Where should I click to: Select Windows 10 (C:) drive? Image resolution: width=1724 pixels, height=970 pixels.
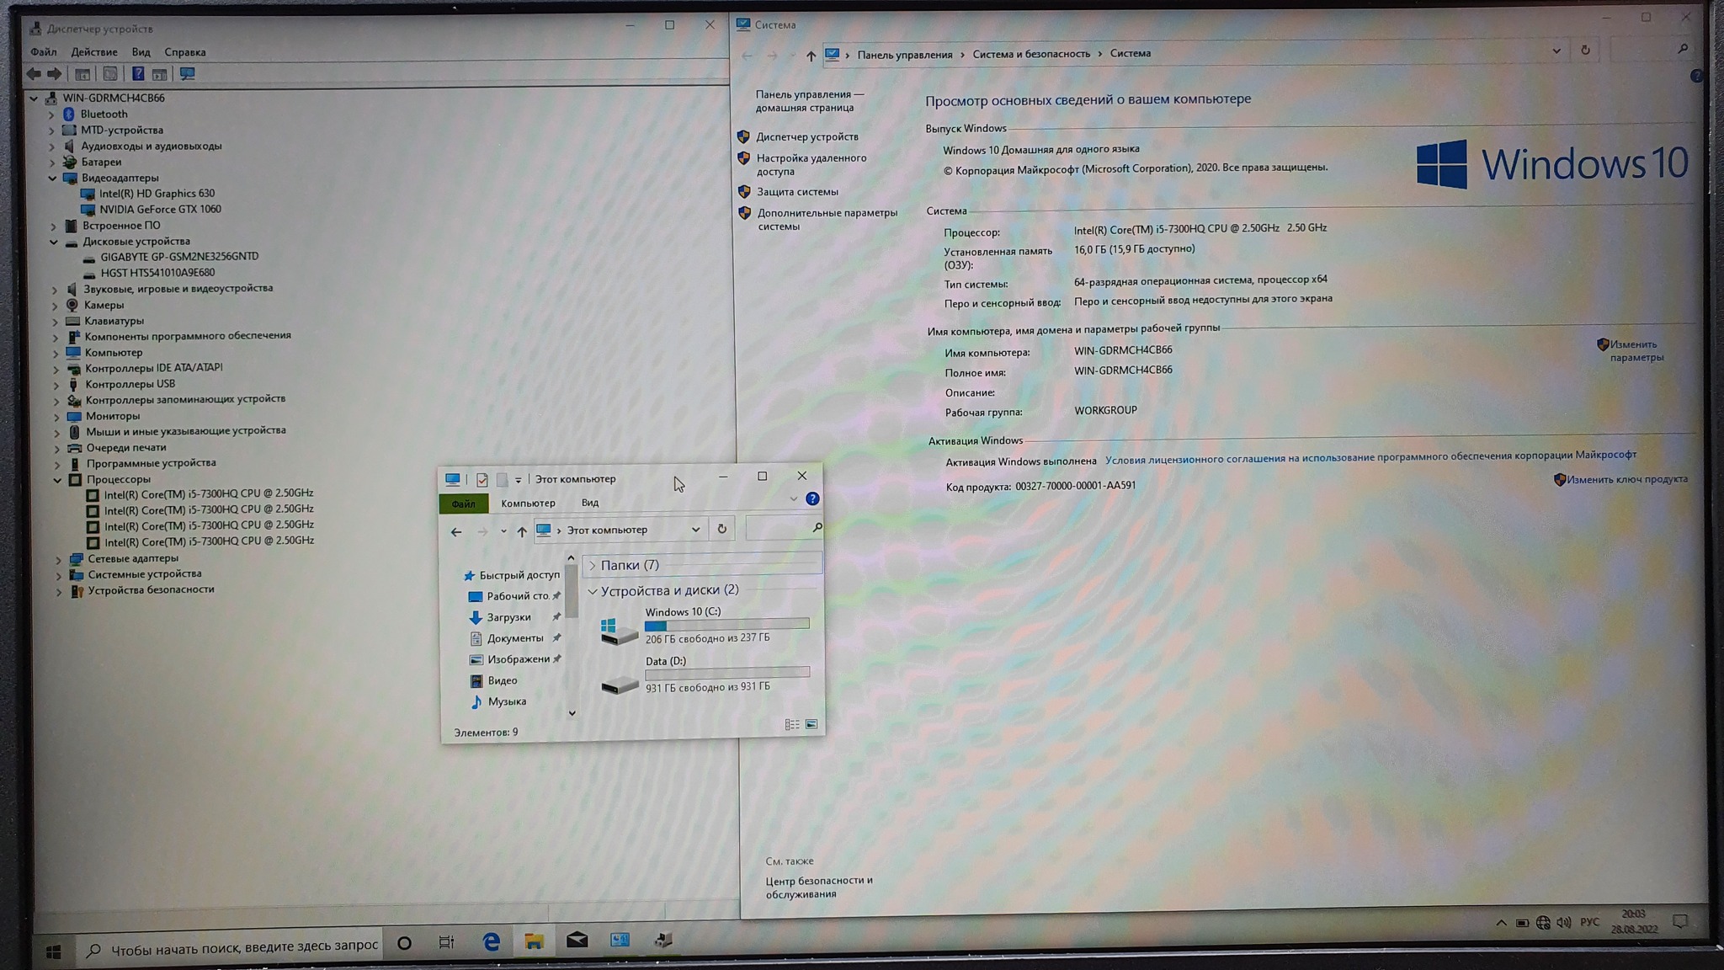coord(704,626)
